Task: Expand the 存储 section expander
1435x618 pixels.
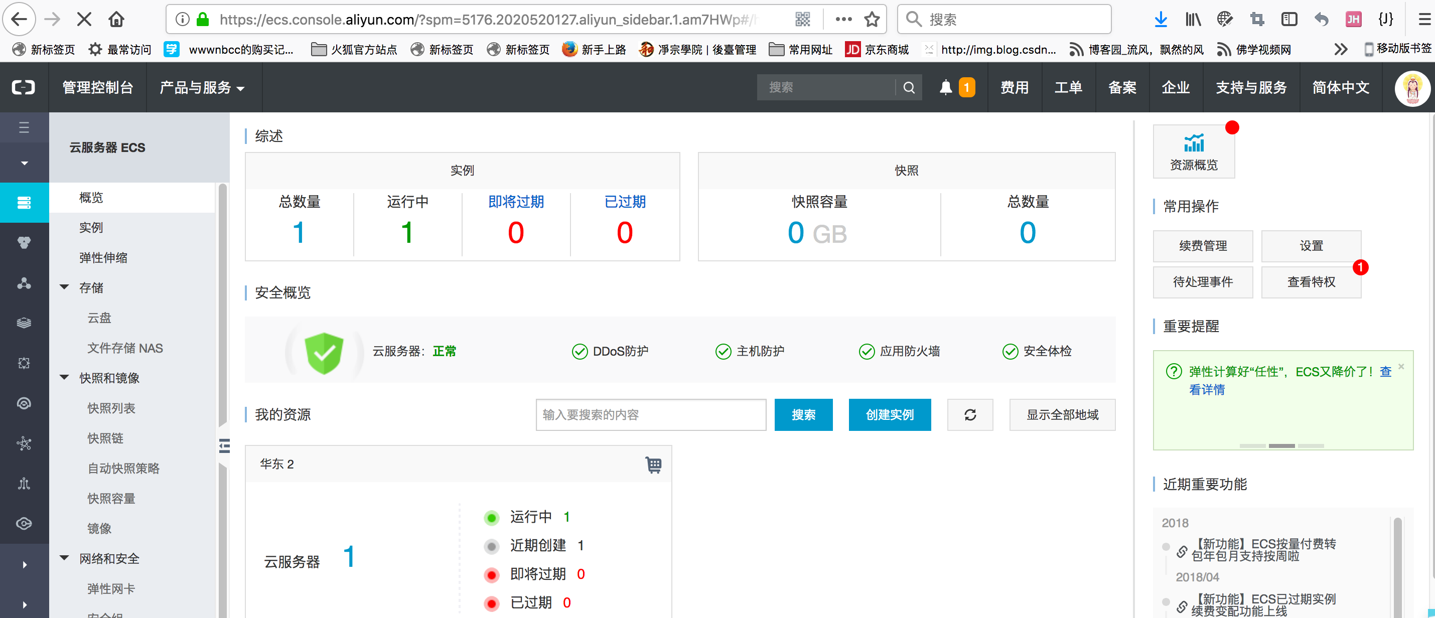Action: [69, 287]
